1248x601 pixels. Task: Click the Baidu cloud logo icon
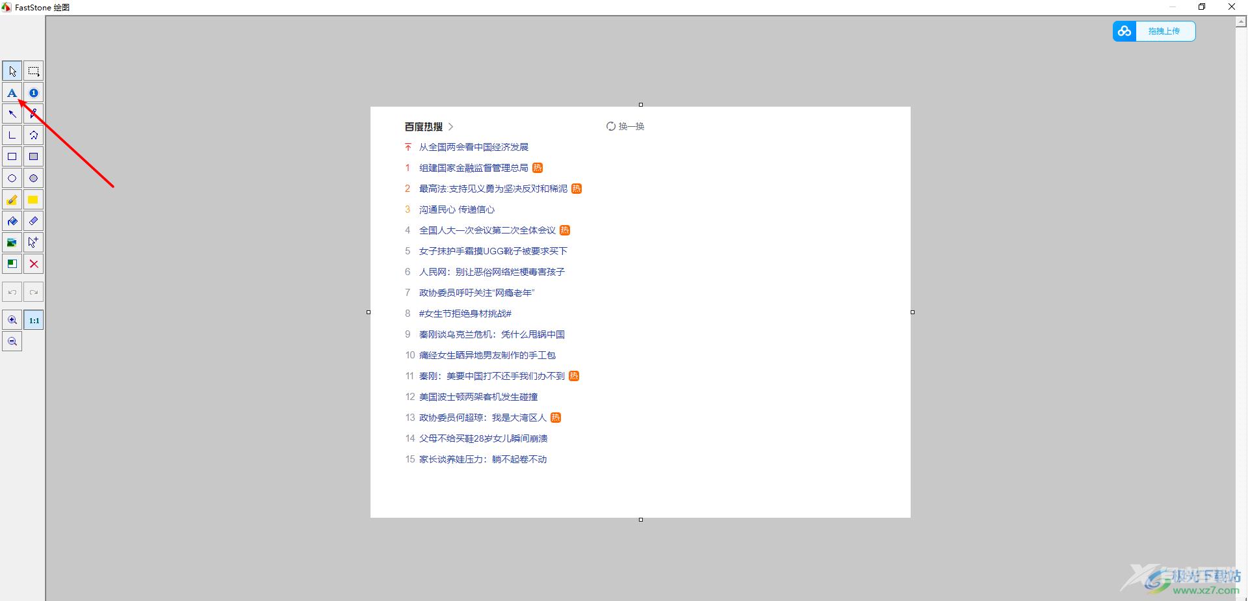coord(1124,31)
